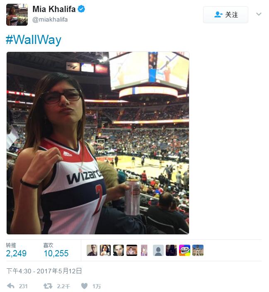Open the default gray silhouette avatar
Screen dimensions: 269x292
coord(158,250)
